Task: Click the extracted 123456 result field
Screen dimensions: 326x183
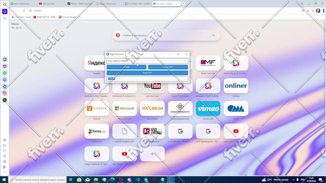Action: point(147,79)
